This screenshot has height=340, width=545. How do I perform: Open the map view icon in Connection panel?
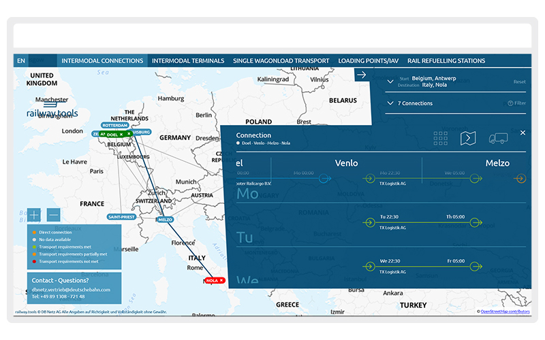[468, 139]
